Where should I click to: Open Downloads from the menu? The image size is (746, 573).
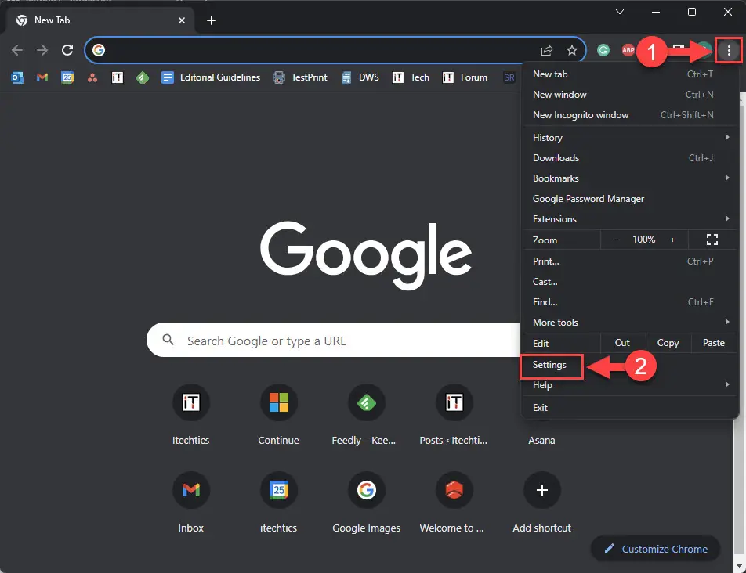click(x=631, y=158)
